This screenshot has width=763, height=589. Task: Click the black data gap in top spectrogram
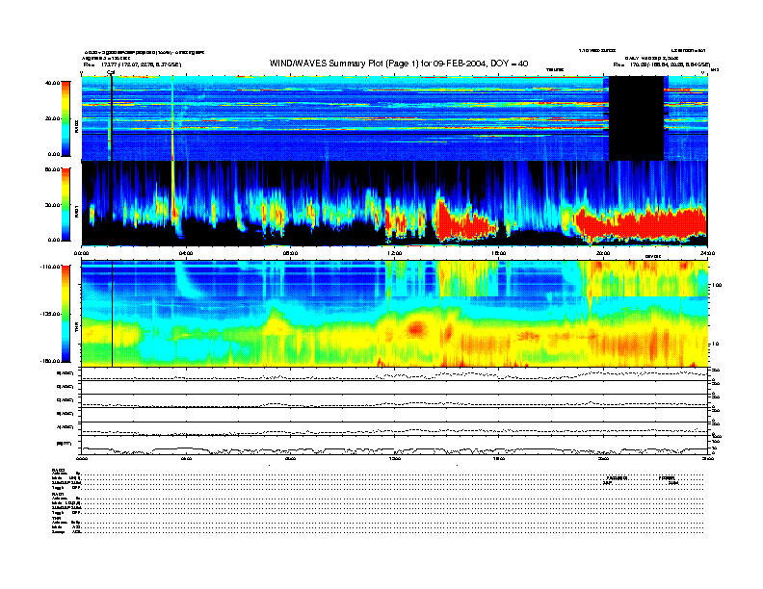[635, 118]
